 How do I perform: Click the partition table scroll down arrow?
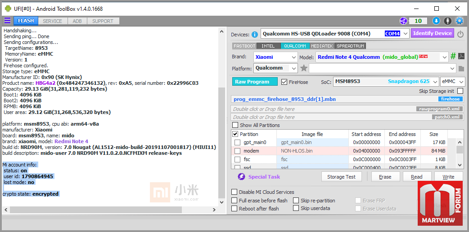click(460, 165)
